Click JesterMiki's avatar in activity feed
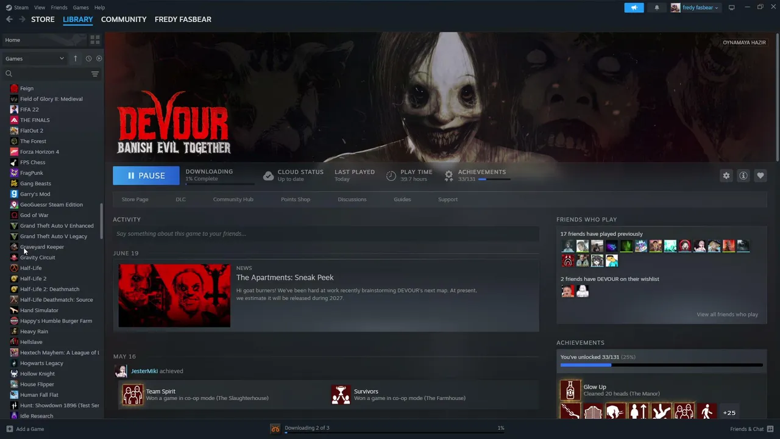The height and width of the screenshot is (439, 780). pos(121,371)
